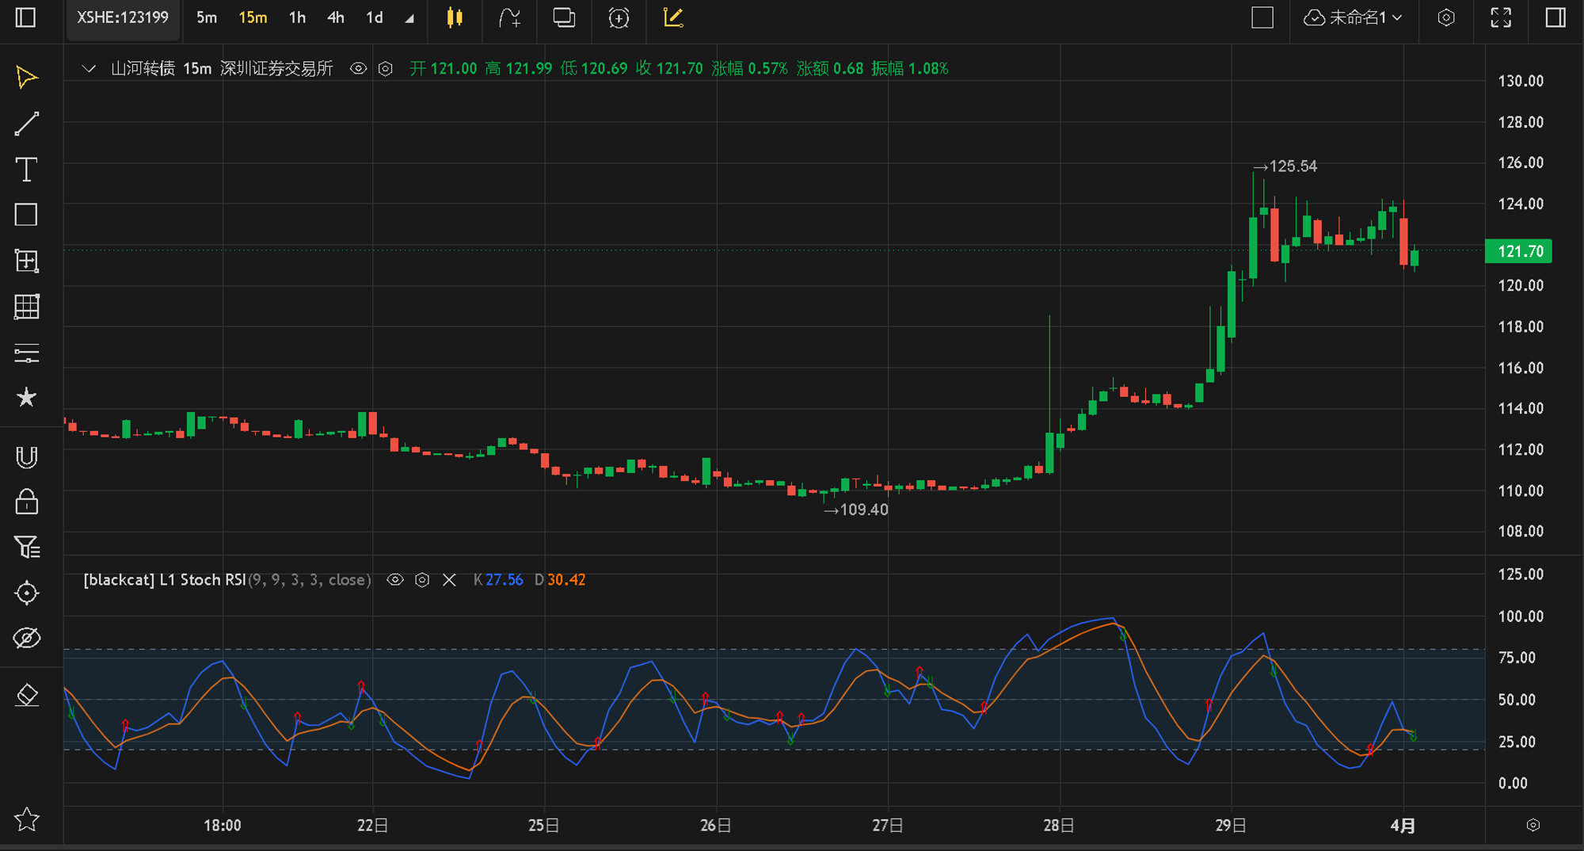Select the grid pattern tool
This screenshot has width=1584, height=851.
27,307
